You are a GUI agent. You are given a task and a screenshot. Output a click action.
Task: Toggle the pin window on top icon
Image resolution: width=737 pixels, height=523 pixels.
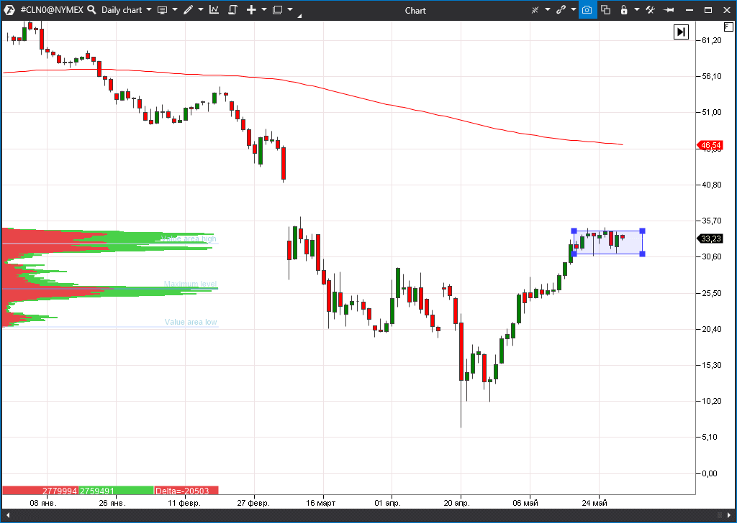click(669, 10)
